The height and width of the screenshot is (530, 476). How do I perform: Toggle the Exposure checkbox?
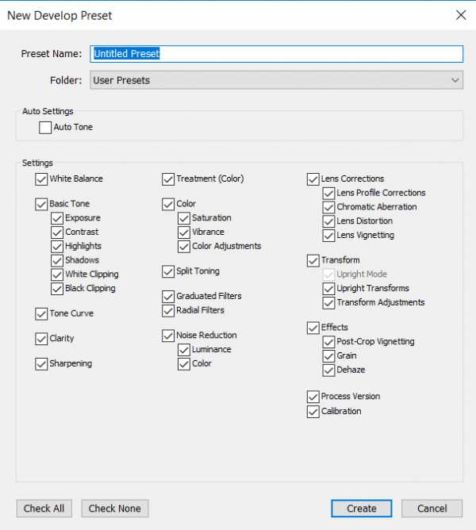click(57, 218)
